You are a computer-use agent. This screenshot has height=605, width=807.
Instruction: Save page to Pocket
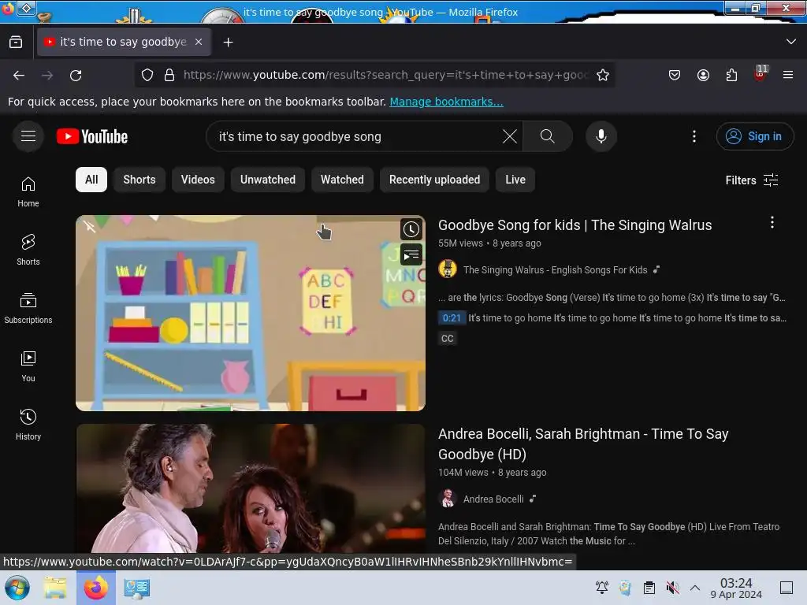click(x=675, y=75)
